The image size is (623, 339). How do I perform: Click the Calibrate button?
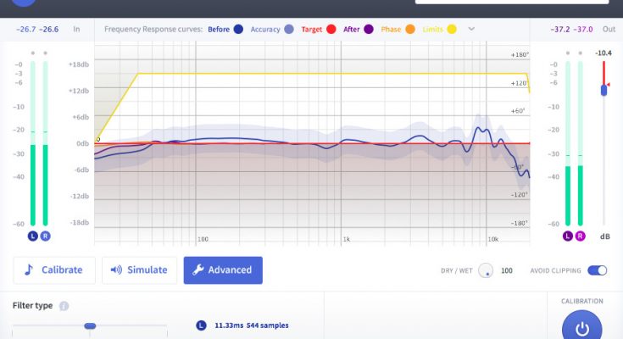[54, 270]
